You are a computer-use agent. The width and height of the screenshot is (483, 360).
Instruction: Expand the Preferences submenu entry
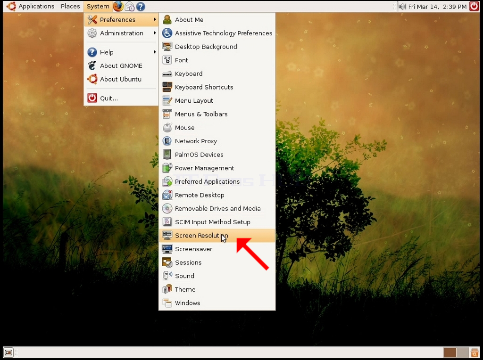click(121, 19)
